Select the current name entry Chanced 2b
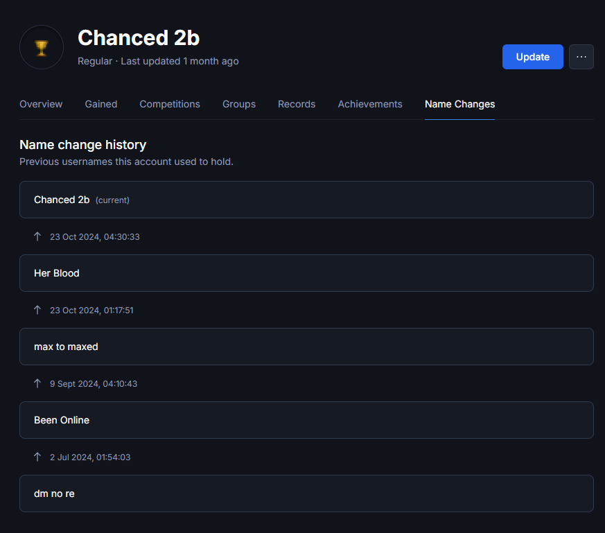Image resolution: width=605 pixels, height=533 pixels. point(306,200)
